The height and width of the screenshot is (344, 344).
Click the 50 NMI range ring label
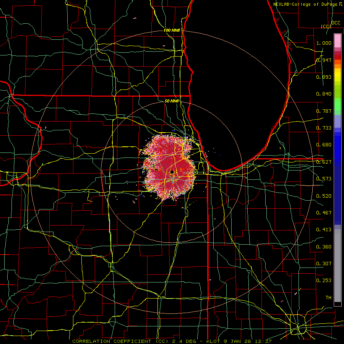172,101
